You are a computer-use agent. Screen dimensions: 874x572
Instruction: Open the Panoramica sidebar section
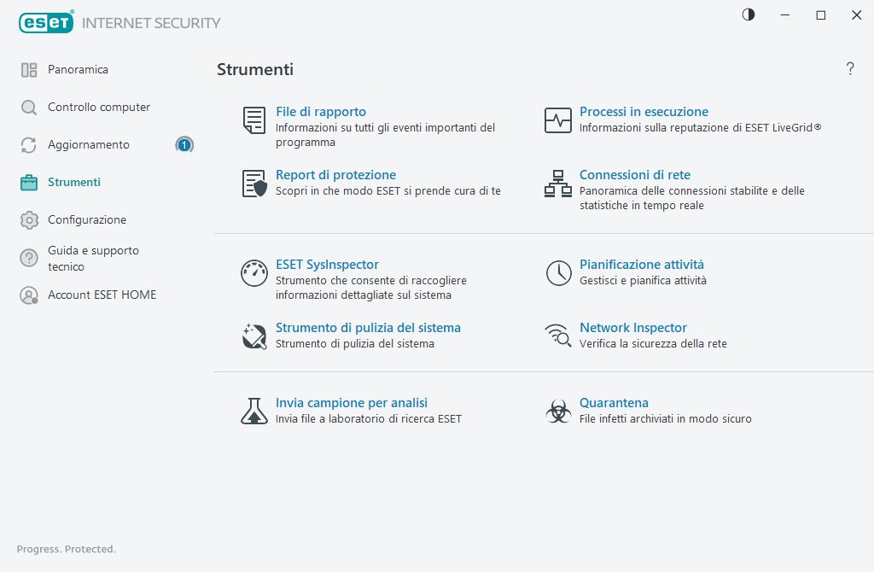click(78, 70)
